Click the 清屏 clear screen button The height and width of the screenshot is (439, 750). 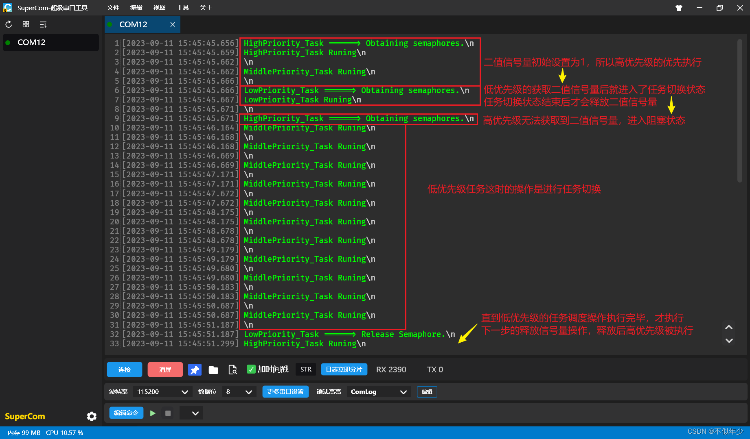point(165,369)
